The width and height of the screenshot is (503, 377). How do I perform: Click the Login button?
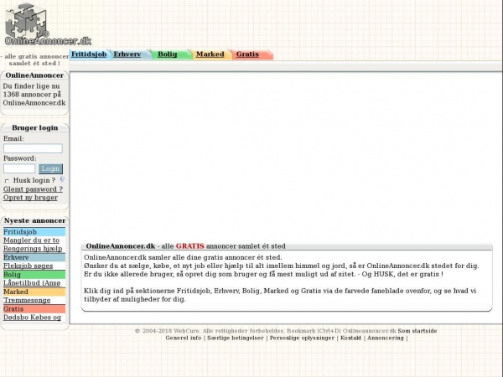coord(50,168)
